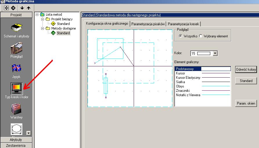Screen dimensions: 259x148
Task: Open the Przegląd sidebar icon
Action: click(x=17, y=48)
